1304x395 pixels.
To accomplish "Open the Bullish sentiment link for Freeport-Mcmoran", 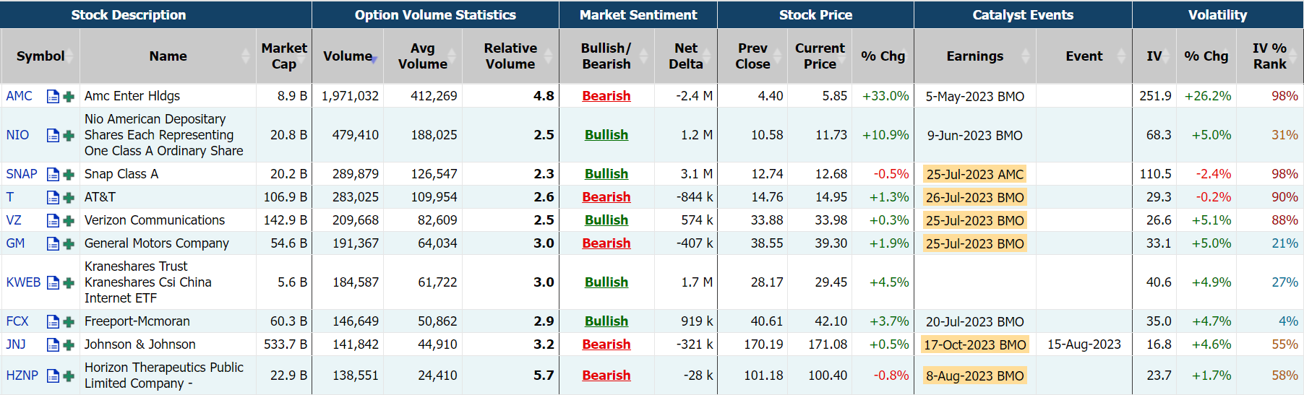I will [x=606, y=321].
